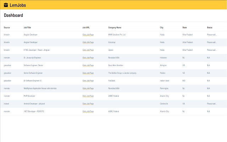The image size is (227, 142).
Task: Select 'Angular Developer' title in MNR Solutions row
Action: pos(31,35)
